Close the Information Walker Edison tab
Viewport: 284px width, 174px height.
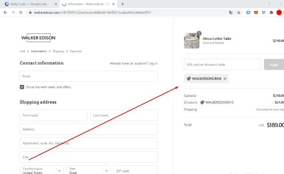(x=114, y=4)
